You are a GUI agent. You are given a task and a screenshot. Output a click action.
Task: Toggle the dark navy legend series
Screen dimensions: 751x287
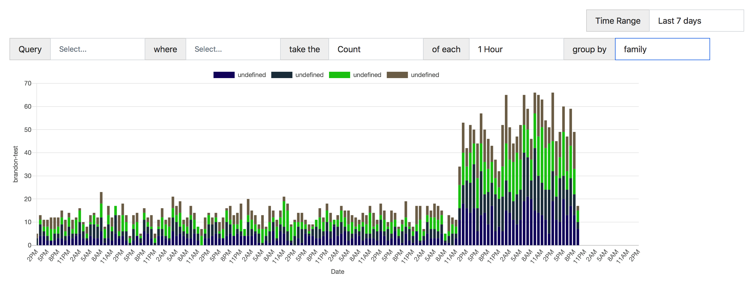224,75
